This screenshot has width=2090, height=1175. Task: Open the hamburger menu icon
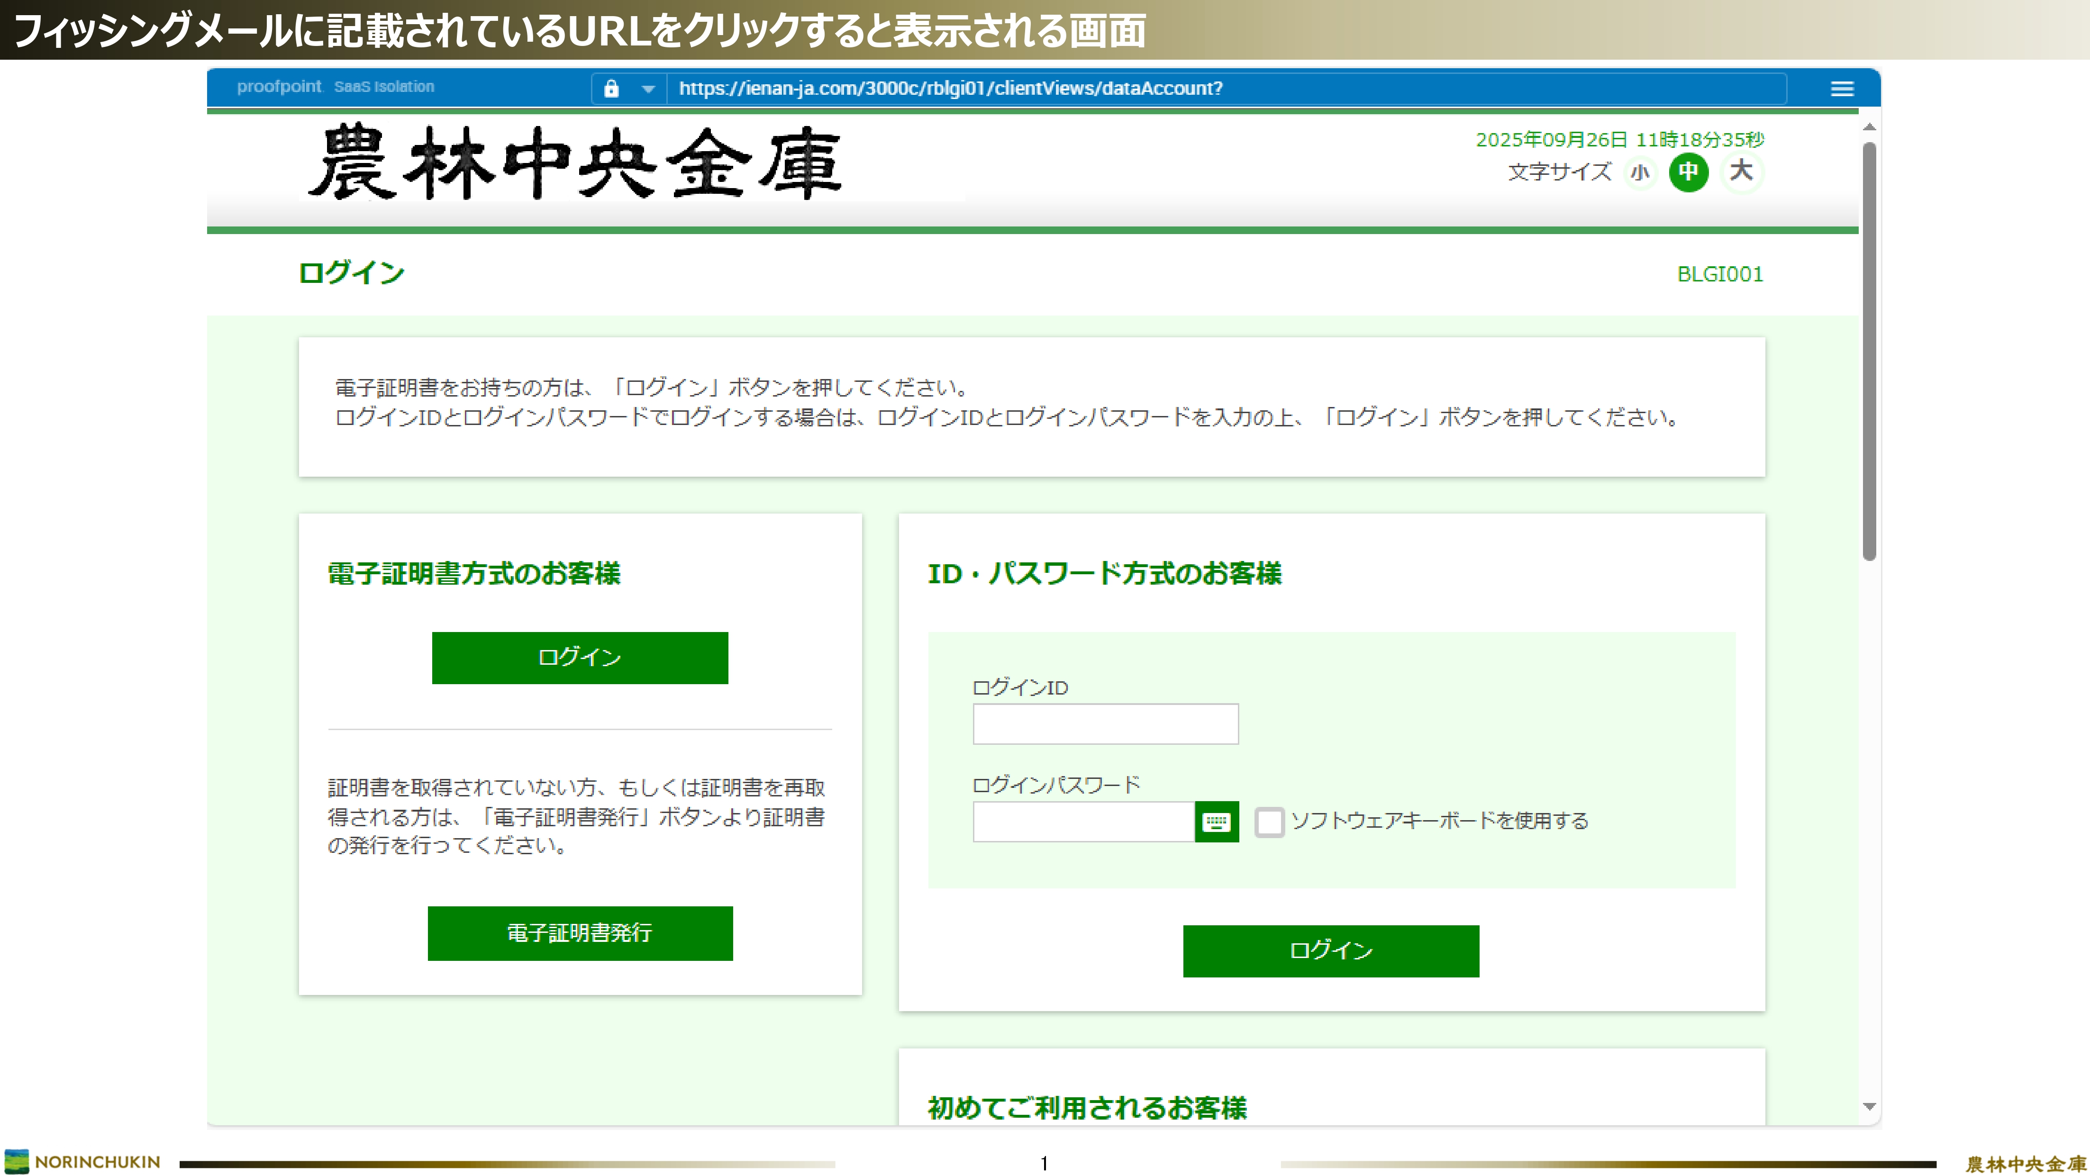(x=1842, y=89)
